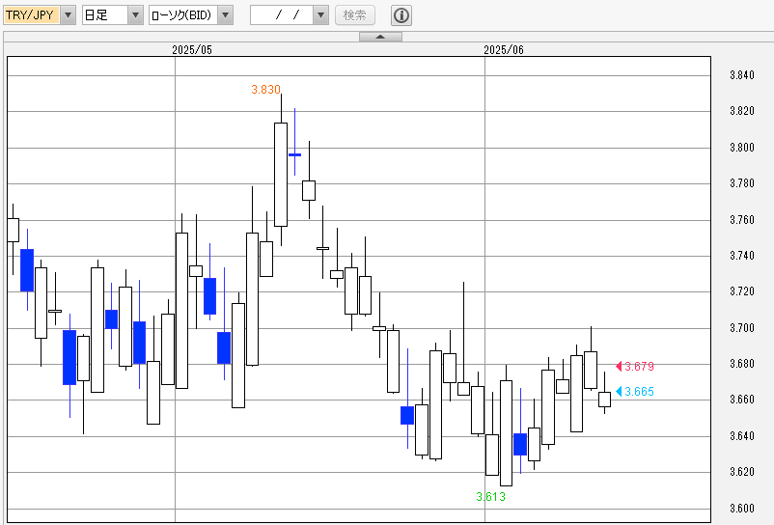Click the 3.720 price axis label
This screenshot has width=774, height=525.
[742, 291]
